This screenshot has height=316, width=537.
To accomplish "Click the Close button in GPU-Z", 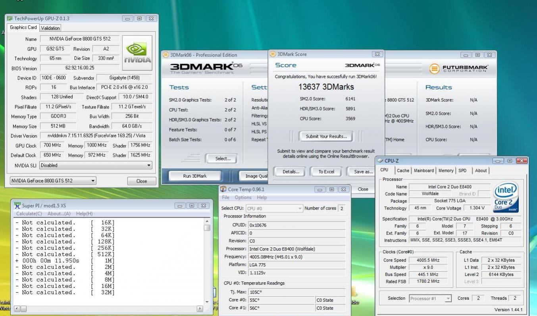I will (142, 181).
